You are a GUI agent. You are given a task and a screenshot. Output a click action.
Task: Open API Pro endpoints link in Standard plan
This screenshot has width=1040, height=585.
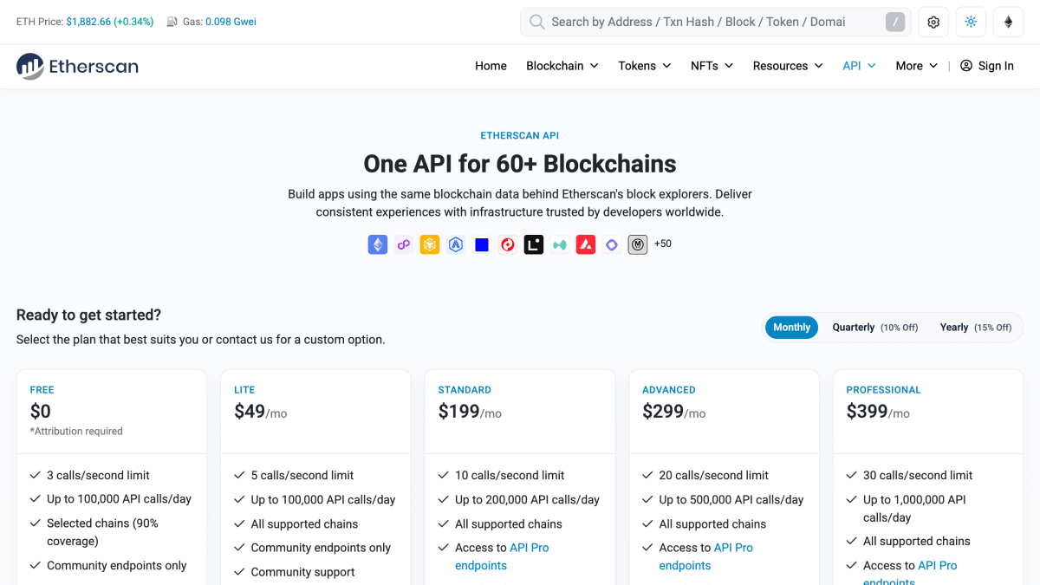(502, 556)
